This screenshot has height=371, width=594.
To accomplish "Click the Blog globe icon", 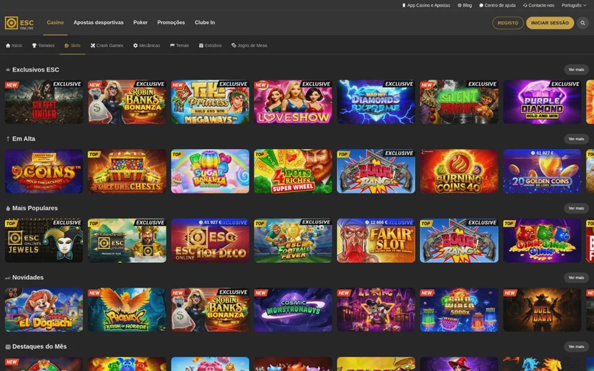I will pyautogui.click(x=460, y=6).
